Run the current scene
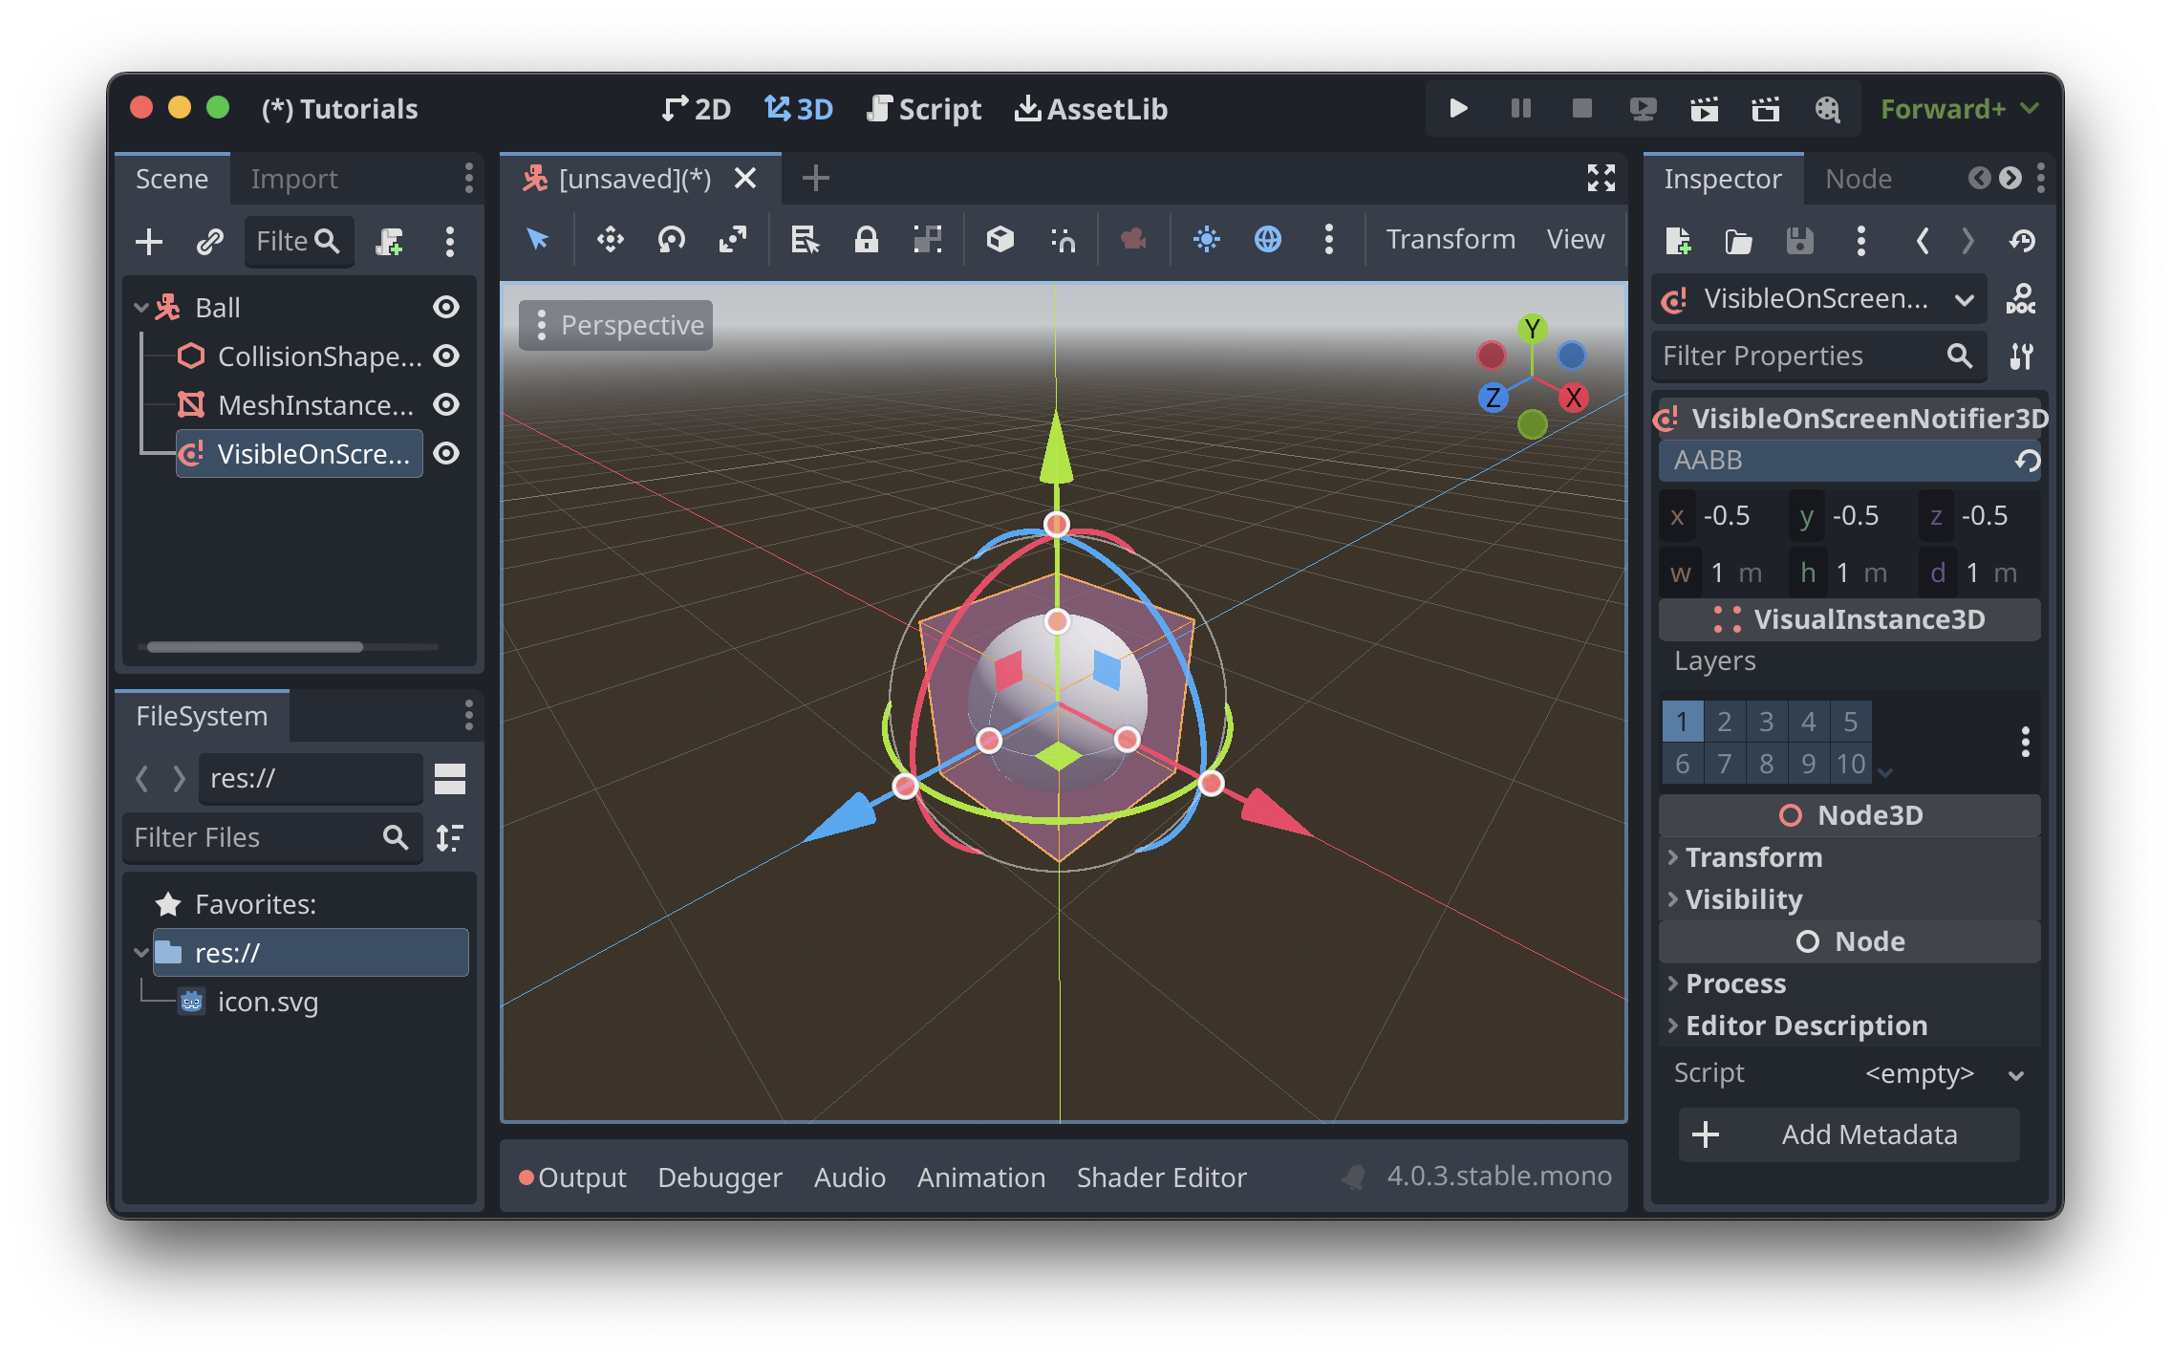The width and height of the screenshot is (2171, 1361). point(1704,108)
